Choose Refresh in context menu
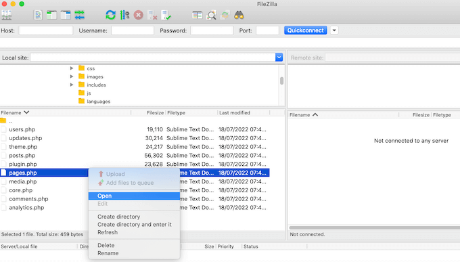460x262 pixels. pyautogui.click(x=134, y=232)
